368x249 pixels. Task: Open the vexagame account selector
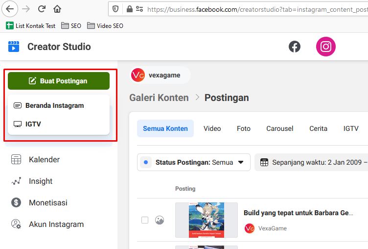159,75
